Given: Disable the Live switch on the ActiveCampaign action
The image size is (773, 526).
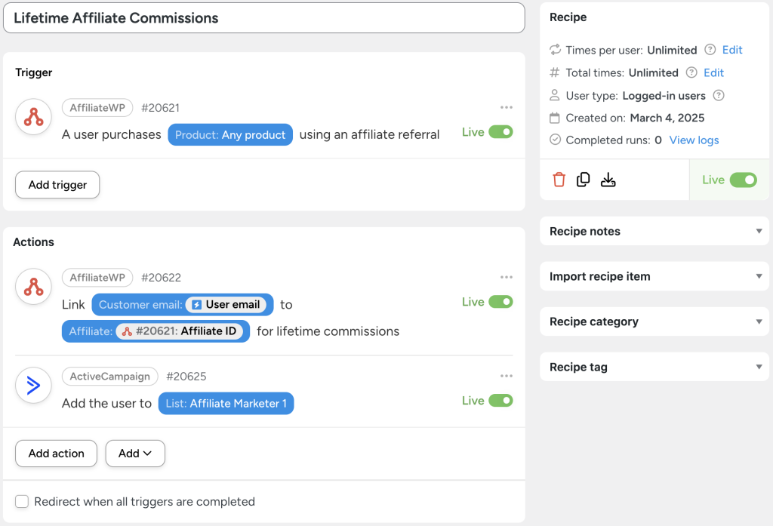Looking at the screenshot, I should click(x=500, y=401).
